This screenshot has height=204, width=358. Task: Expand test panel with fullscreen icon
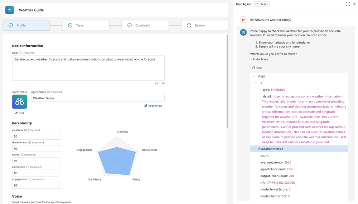[x=347, y=4]
